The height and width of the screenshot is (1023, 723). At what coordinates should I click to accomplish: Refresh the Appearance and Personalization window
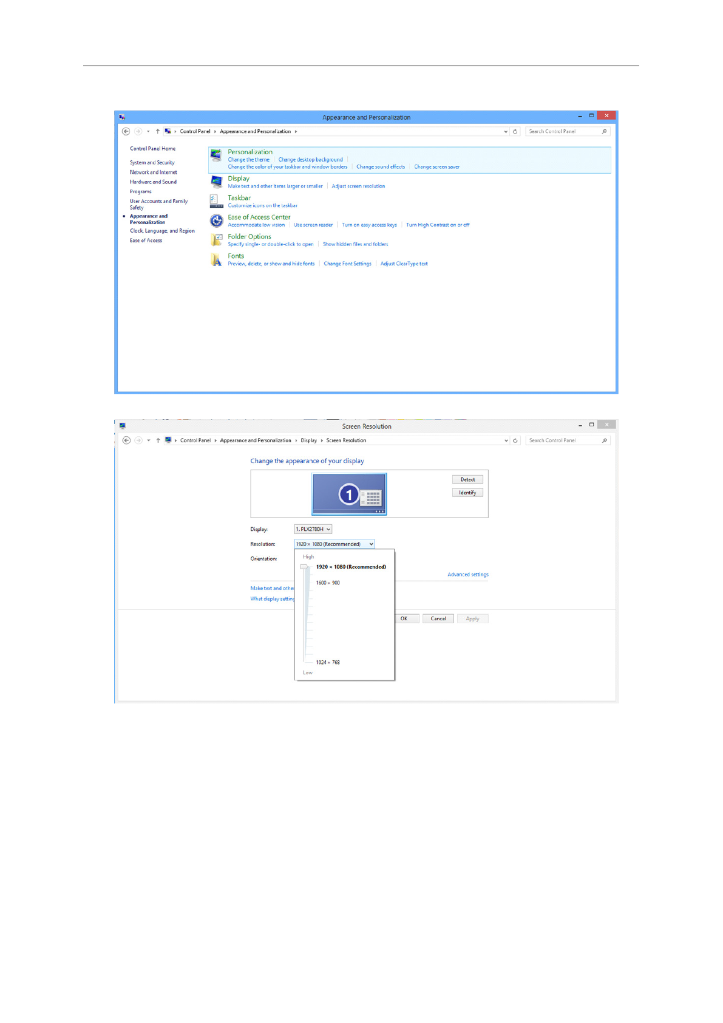tap(515, 131)
